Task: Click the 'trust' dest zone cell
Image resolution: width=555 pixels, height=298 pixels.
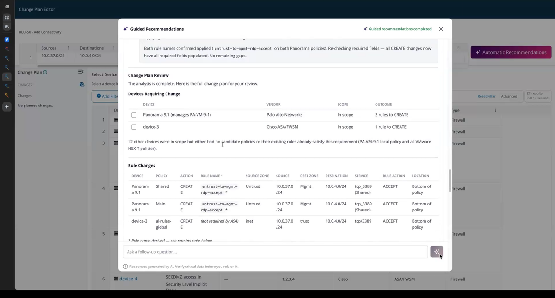Action: [304, 221]
